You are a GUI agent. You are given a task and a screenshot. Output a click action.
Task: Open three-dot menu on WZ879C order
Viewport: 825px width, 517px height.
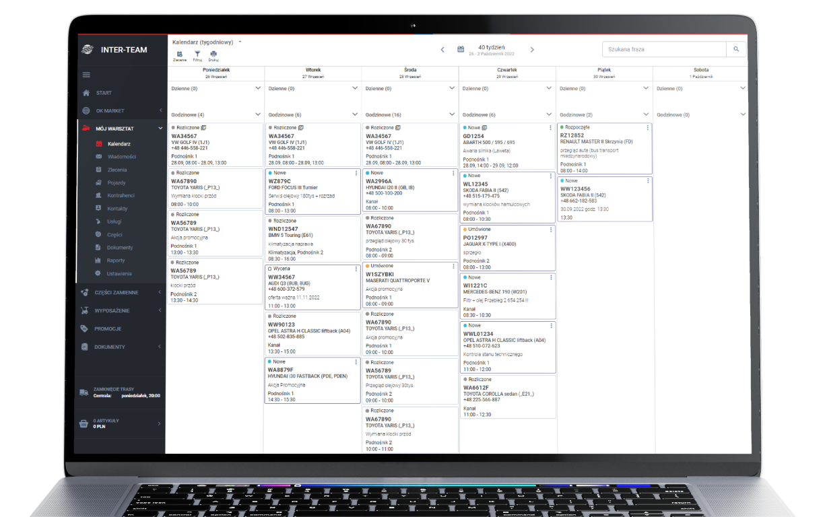[356, 173]
